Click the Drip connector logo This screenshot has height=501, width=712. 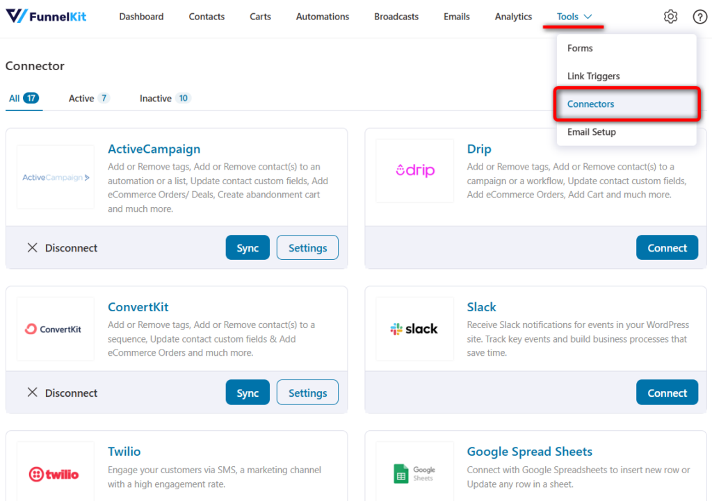(415, 170)
